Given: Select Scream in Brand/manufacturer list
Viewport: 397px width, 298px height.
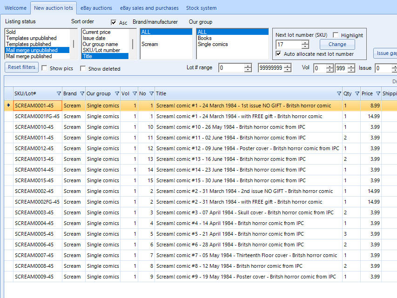Looking at the screenshot, I should pos(166,44).
